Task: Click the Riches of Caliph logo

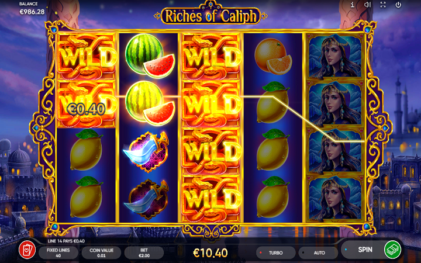Action: [210, 16]
